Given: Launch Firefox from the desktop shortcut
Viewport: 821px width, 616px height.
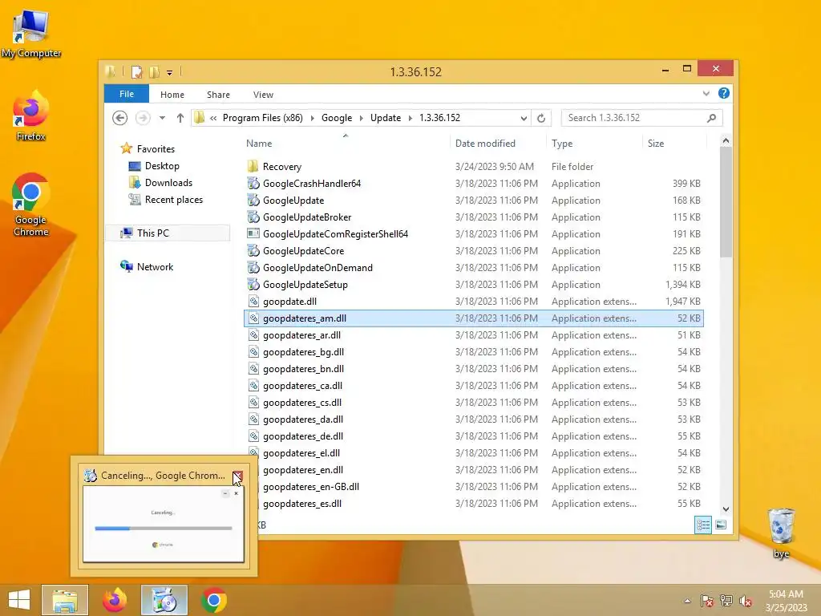Looking at the screenshot, I should tap(30, 115).
